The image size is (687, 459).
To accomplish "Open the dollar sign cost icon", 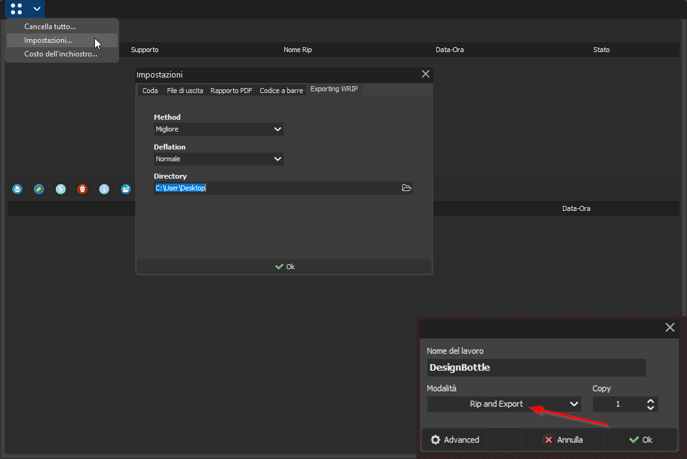I will click(60, 189).
